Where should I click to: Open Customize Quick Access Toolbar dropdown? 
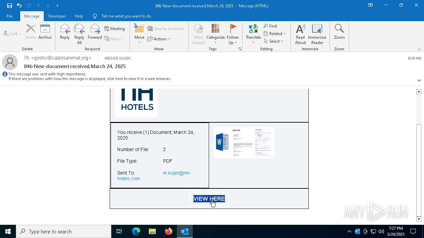point(57,6)
